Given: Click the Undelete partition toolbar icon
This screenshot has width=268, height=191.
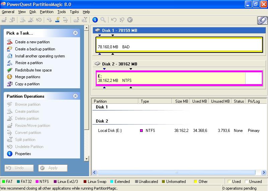Looking at the screenshot, I should point(39,20).
